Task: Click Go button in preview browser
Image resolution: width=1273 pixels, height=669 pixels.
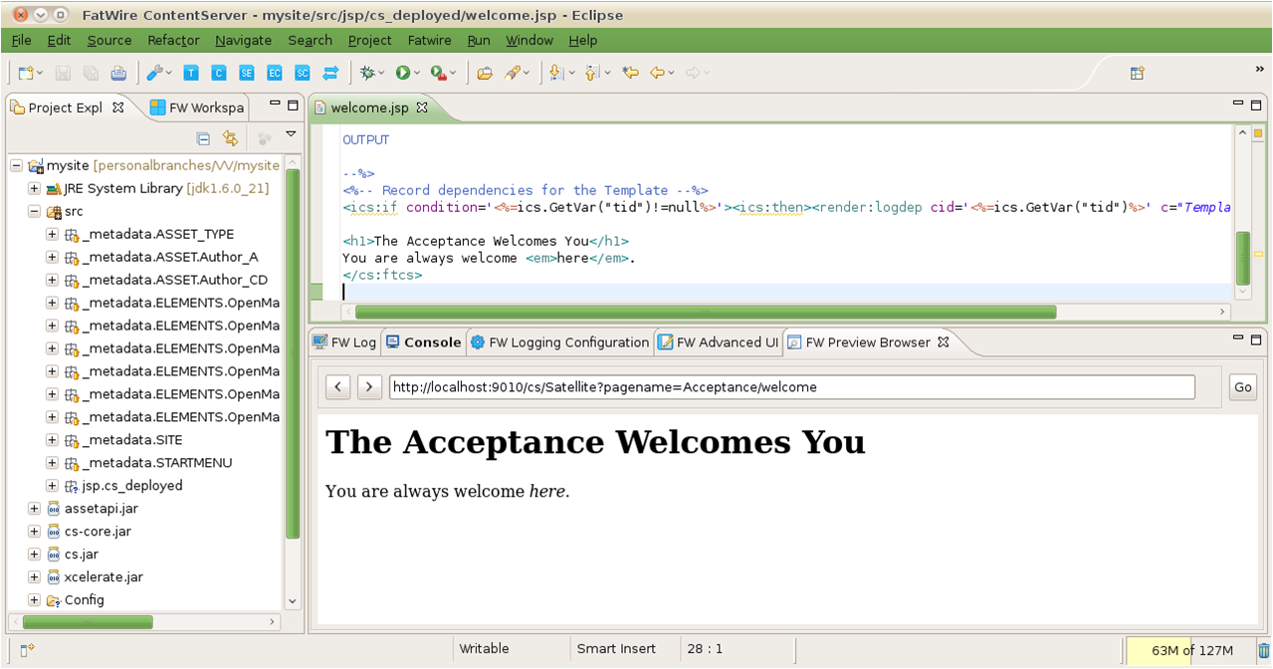Action: tap(1243, 387)
